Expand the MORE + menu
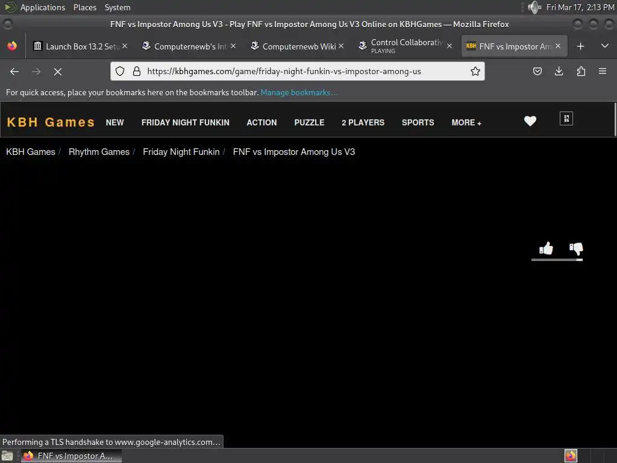Viewport: 617px width, 463px height. pos(466,122)
